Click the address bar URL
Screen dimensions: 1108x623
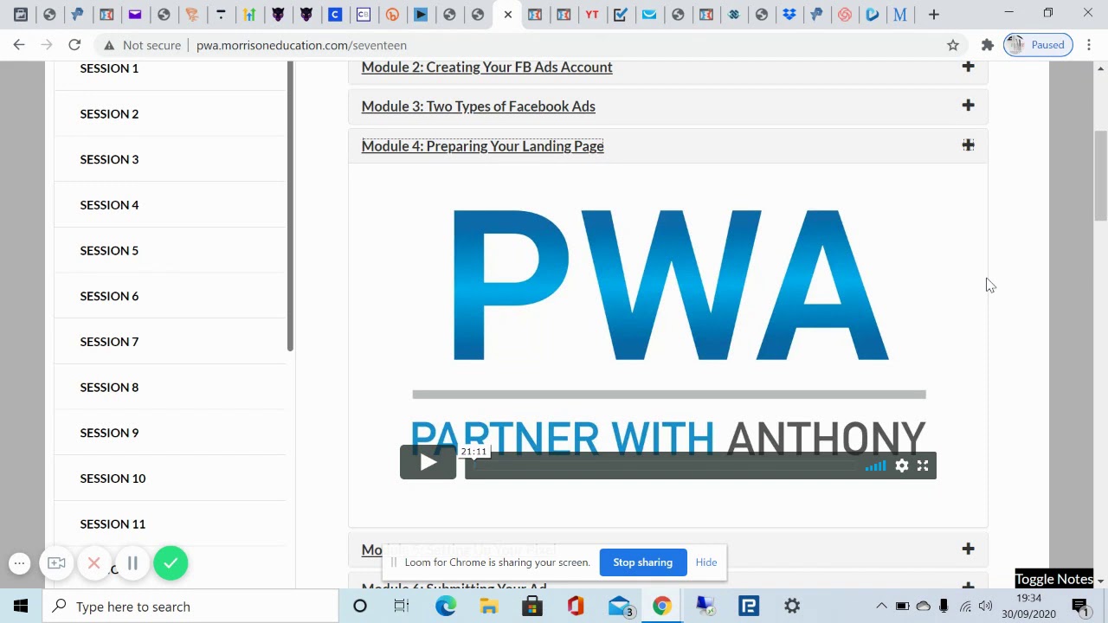pos(301,45)
